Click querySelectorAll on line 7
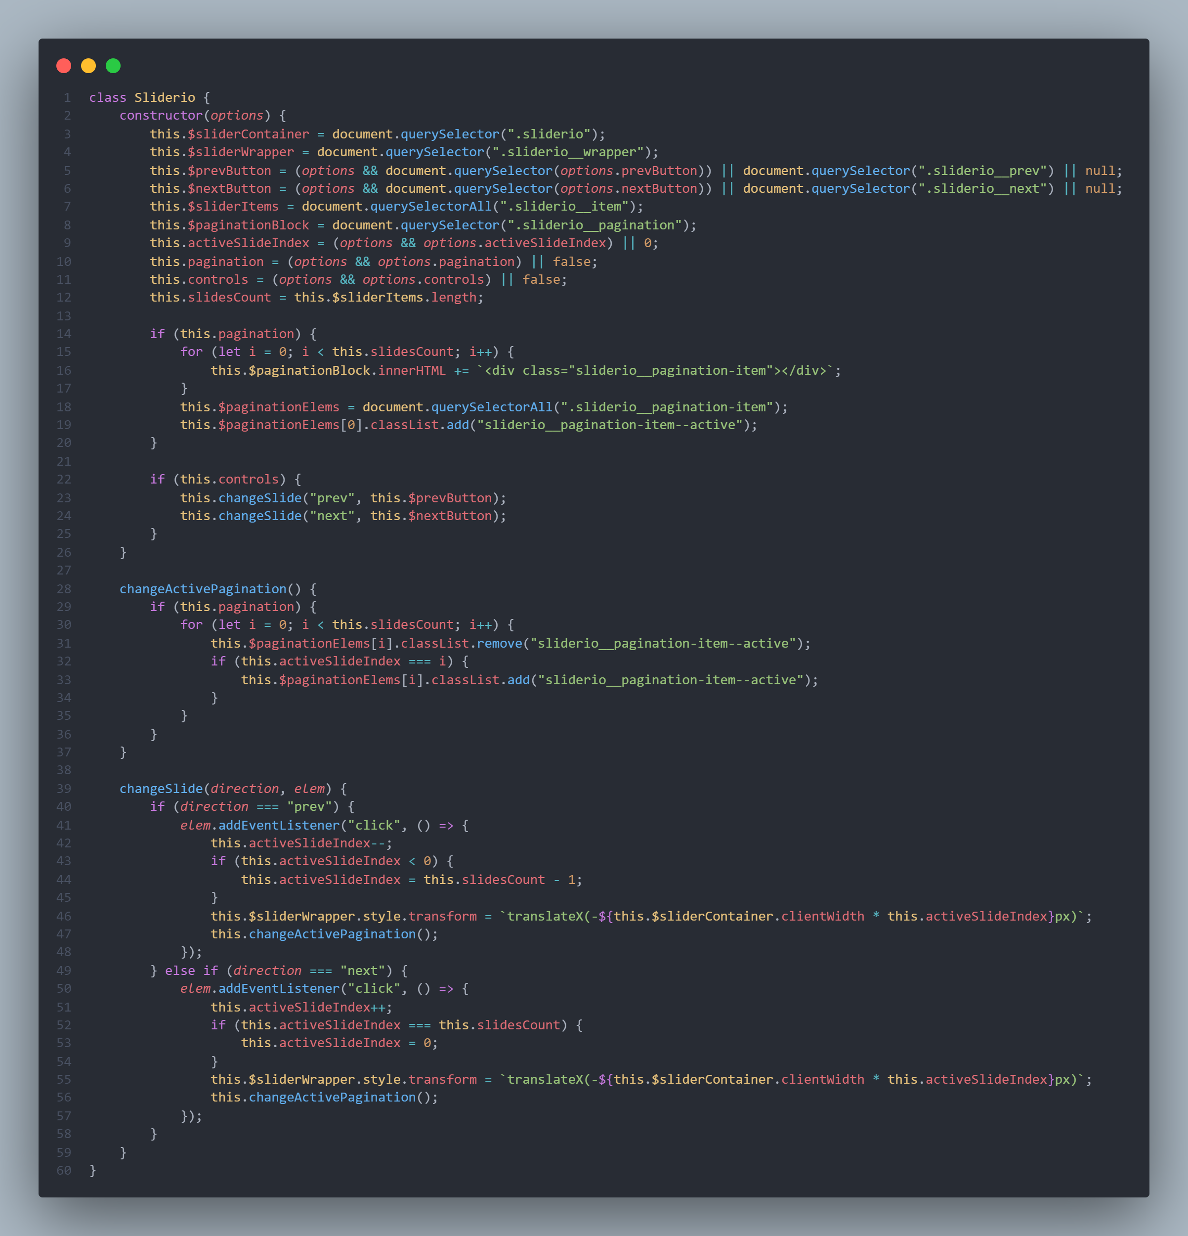The height and width of the screenshot is (1236, 1188). (x=431, y=206)
